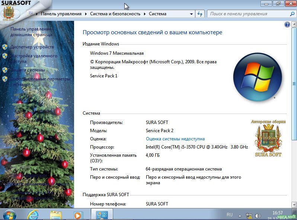297x220 pixels.
Task: Click the 4,00 ГБ memory value
Action: coord(153,155)
